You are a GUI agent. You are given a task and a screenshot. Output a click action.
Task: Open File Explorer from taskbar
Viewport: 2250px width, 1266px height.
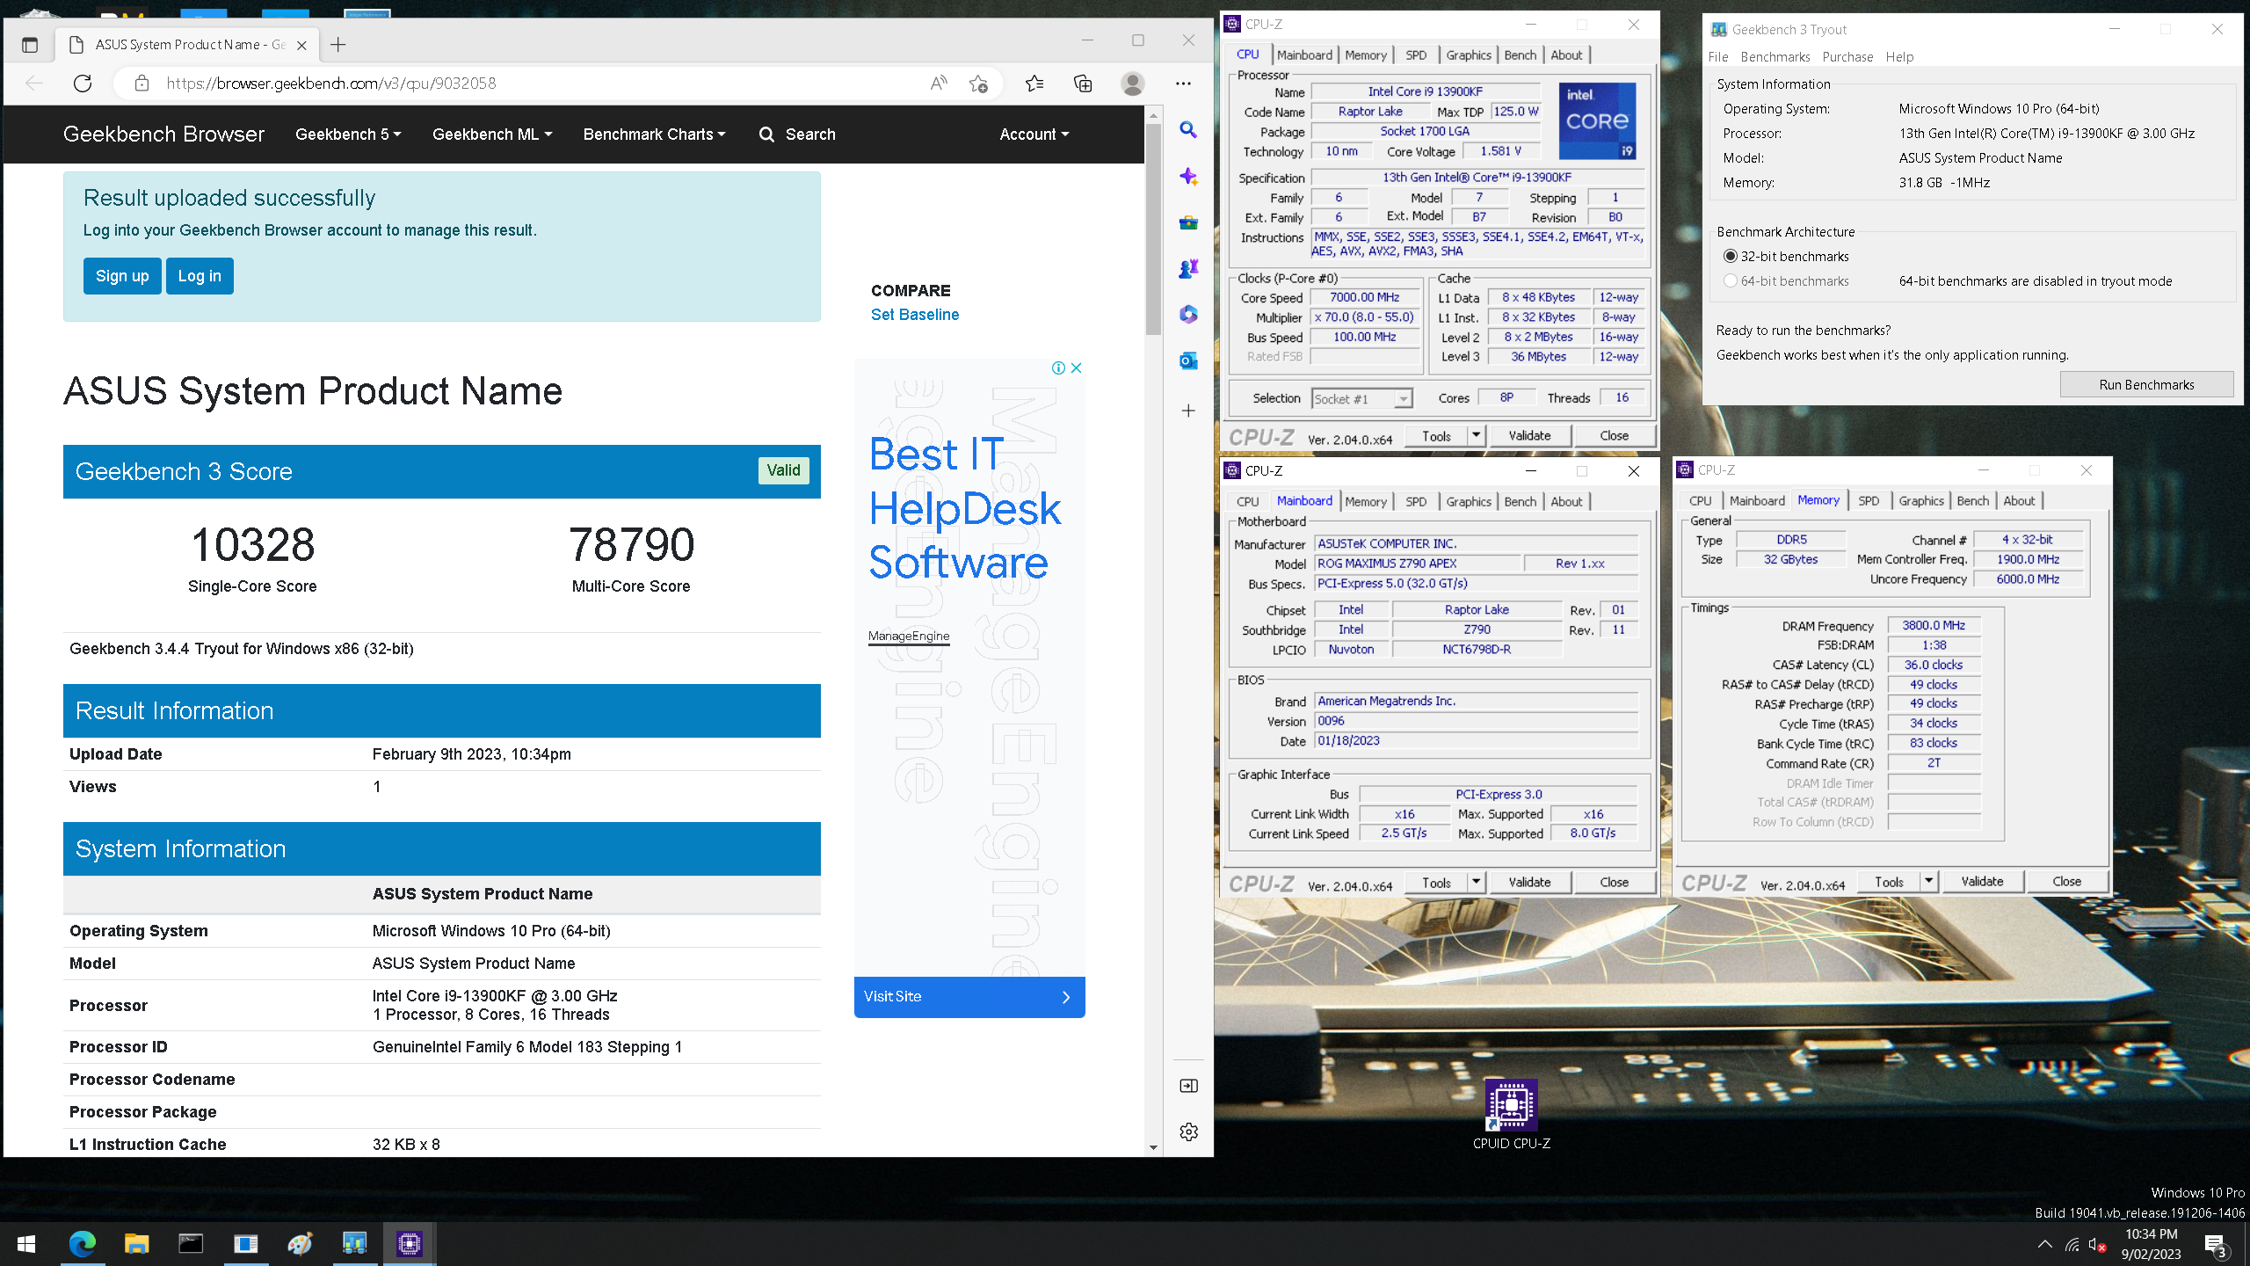(x=136, y=1243)
